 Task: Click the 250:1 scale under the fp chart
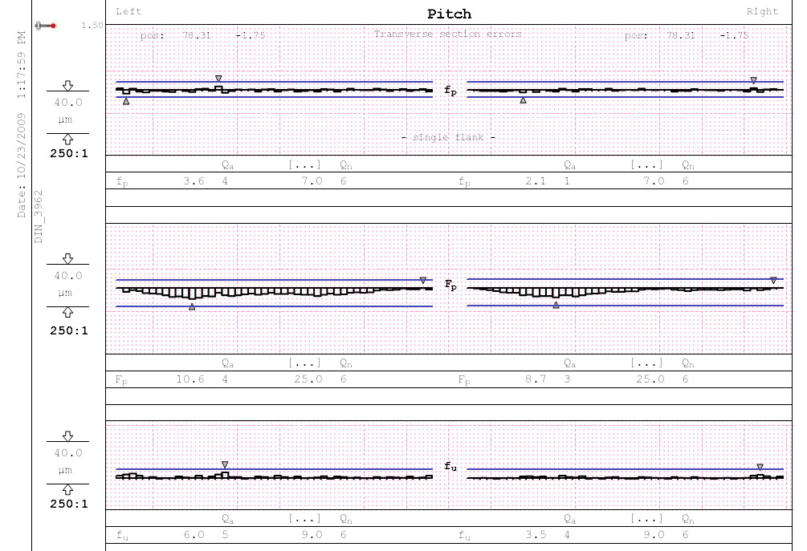(69, 153)
